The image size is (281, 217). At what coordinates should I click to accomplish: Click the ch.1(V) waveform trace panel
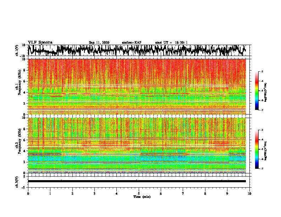click(x=138, y=50)
